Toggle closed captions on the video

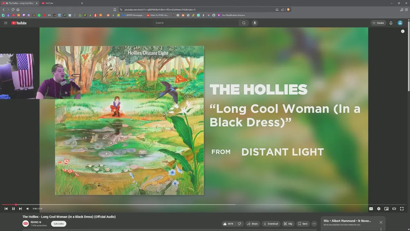(x=371, y=209)
